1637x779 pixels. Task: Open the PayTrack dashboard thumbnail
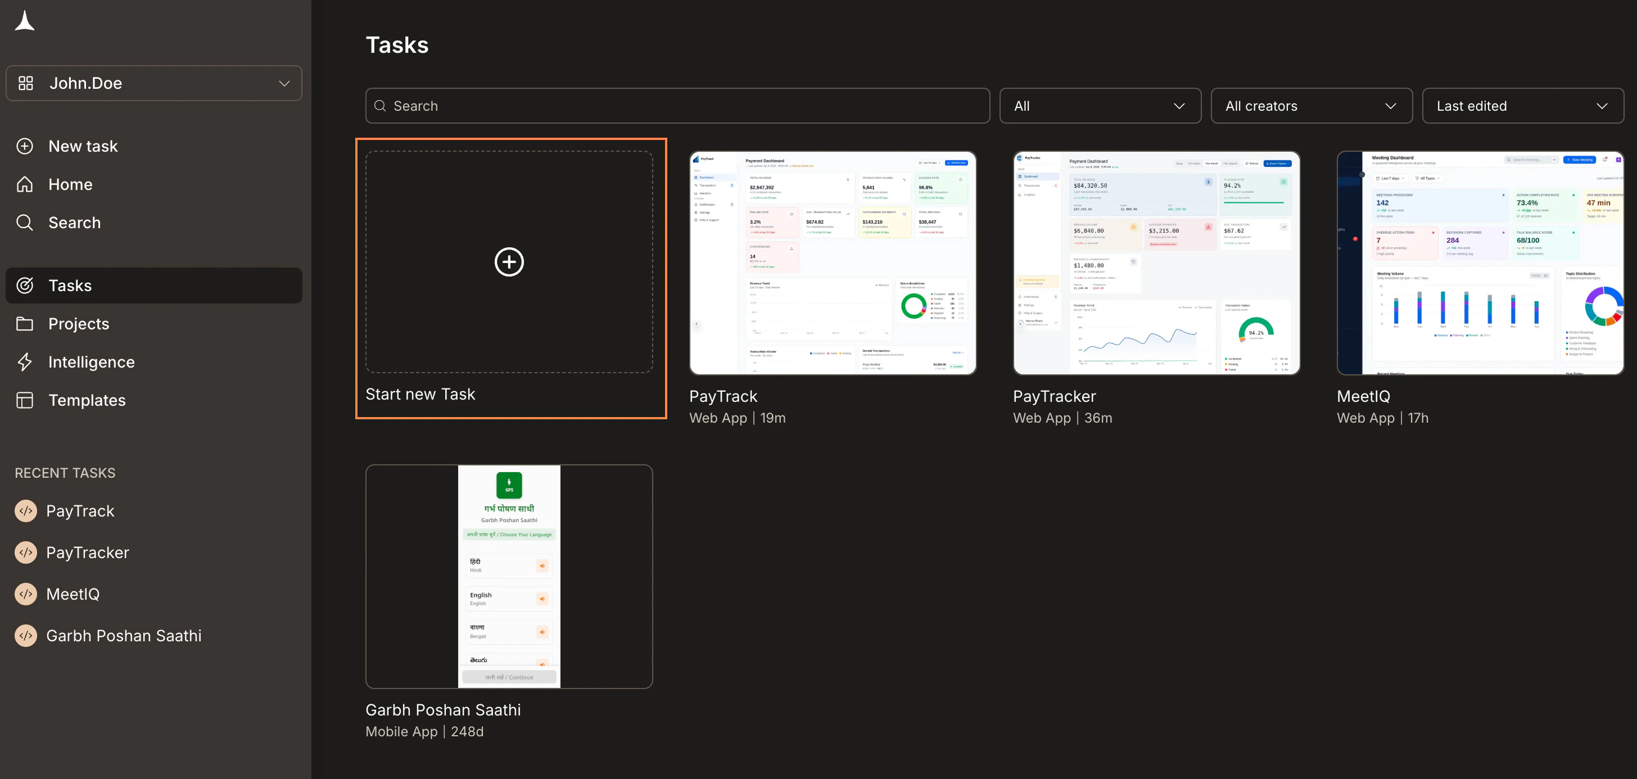pyautogui.click(x=833, y=262)
